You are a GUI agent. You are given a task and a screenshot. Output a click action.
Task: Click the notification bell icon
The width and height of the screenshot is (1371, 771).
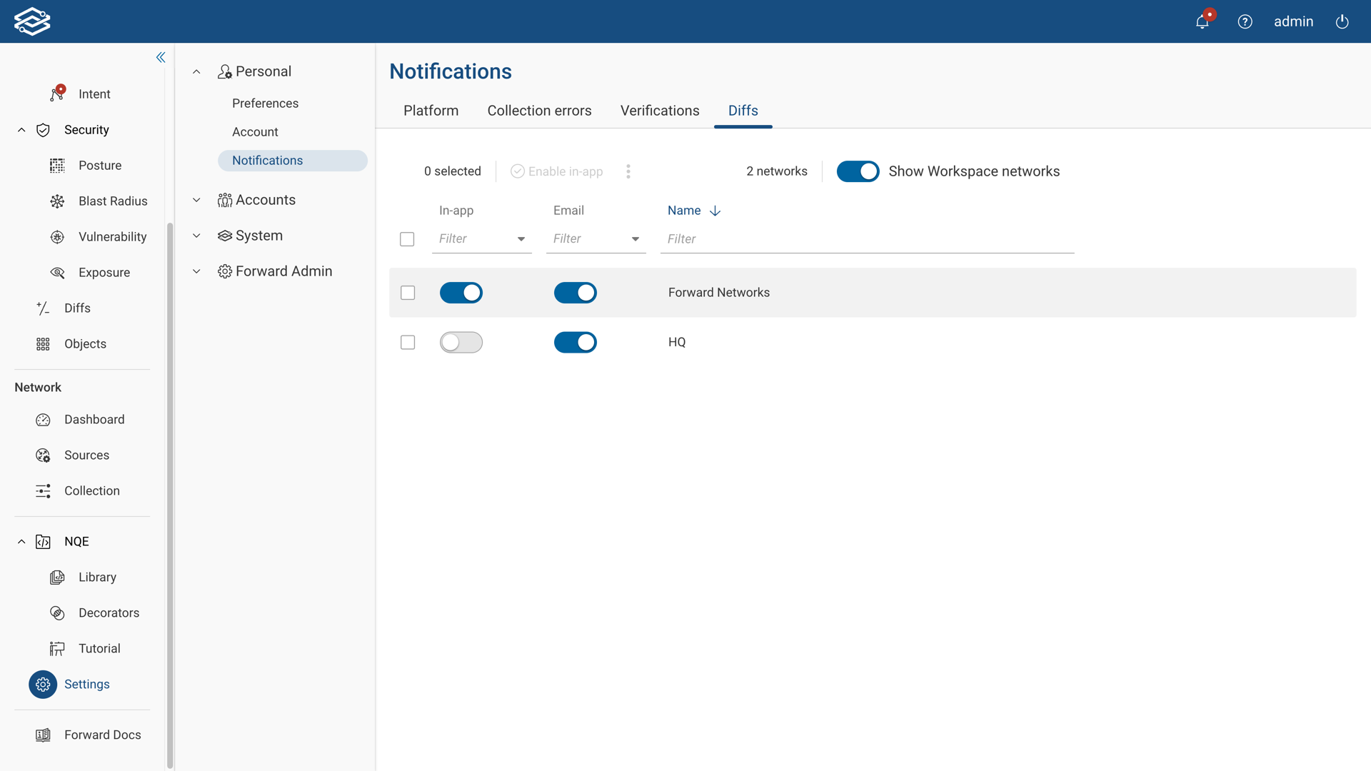[x=1202, y=21]
